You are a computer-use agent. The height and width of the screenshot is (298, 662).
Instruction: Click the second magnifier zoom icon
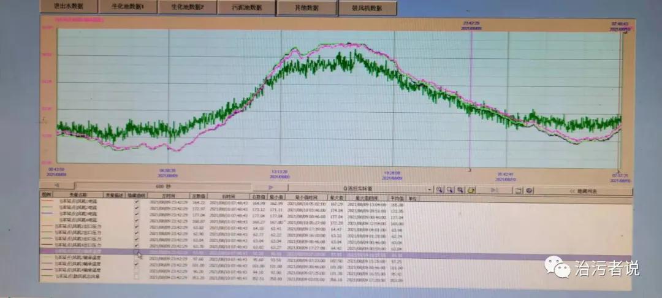[450, 190]
